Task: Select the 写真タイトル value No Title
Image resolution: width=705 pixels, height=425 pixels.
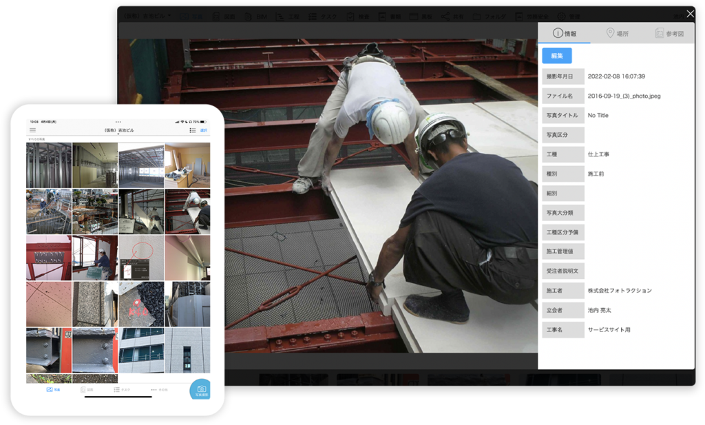Action: click(598, 115)
